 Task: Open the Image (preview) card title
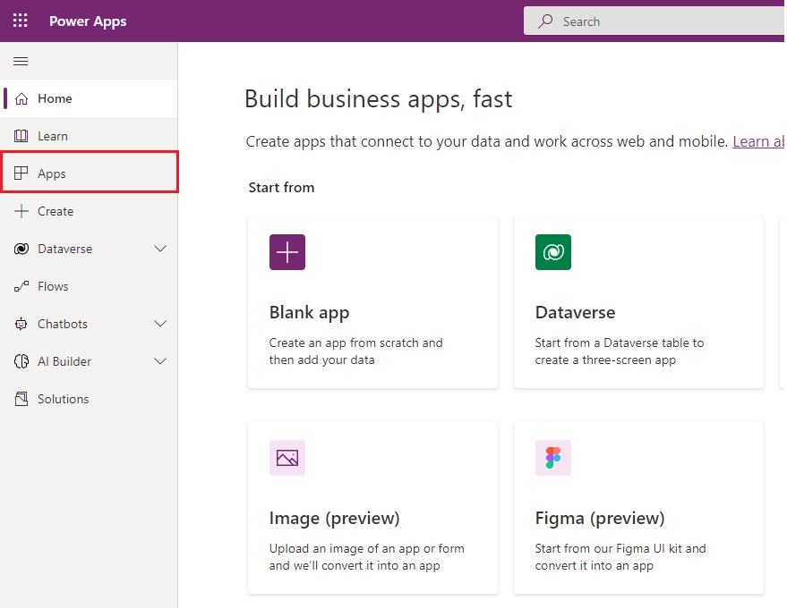[334, 519]
